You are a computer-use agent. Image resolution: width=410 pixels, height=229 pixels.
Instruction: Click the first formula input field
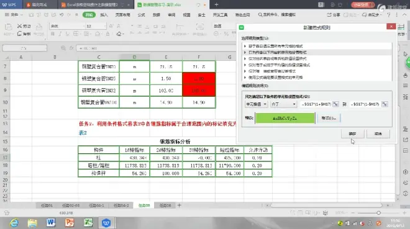click(x=316, y=104)
